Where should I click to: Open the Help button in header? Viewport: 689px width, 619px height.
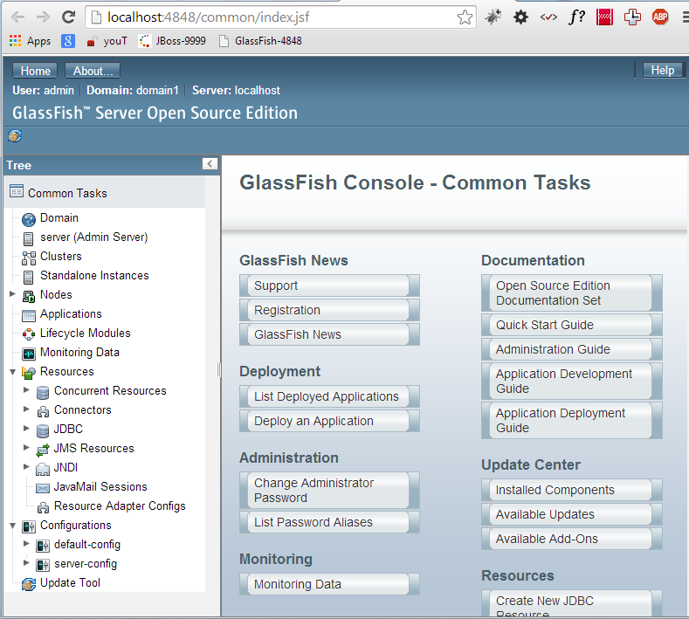click(663, 71)
